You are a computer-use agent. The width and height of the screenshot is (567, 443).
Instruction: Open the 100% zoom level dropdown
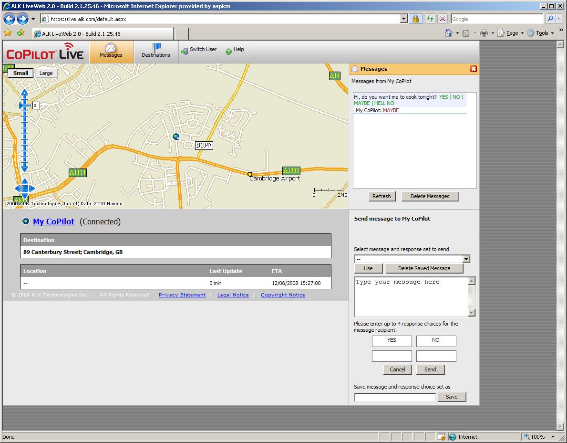point(553,437)
